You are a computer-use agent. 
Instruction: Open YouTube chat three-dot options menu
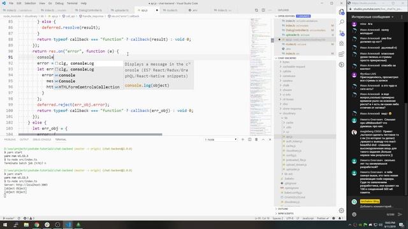point(402,17)
